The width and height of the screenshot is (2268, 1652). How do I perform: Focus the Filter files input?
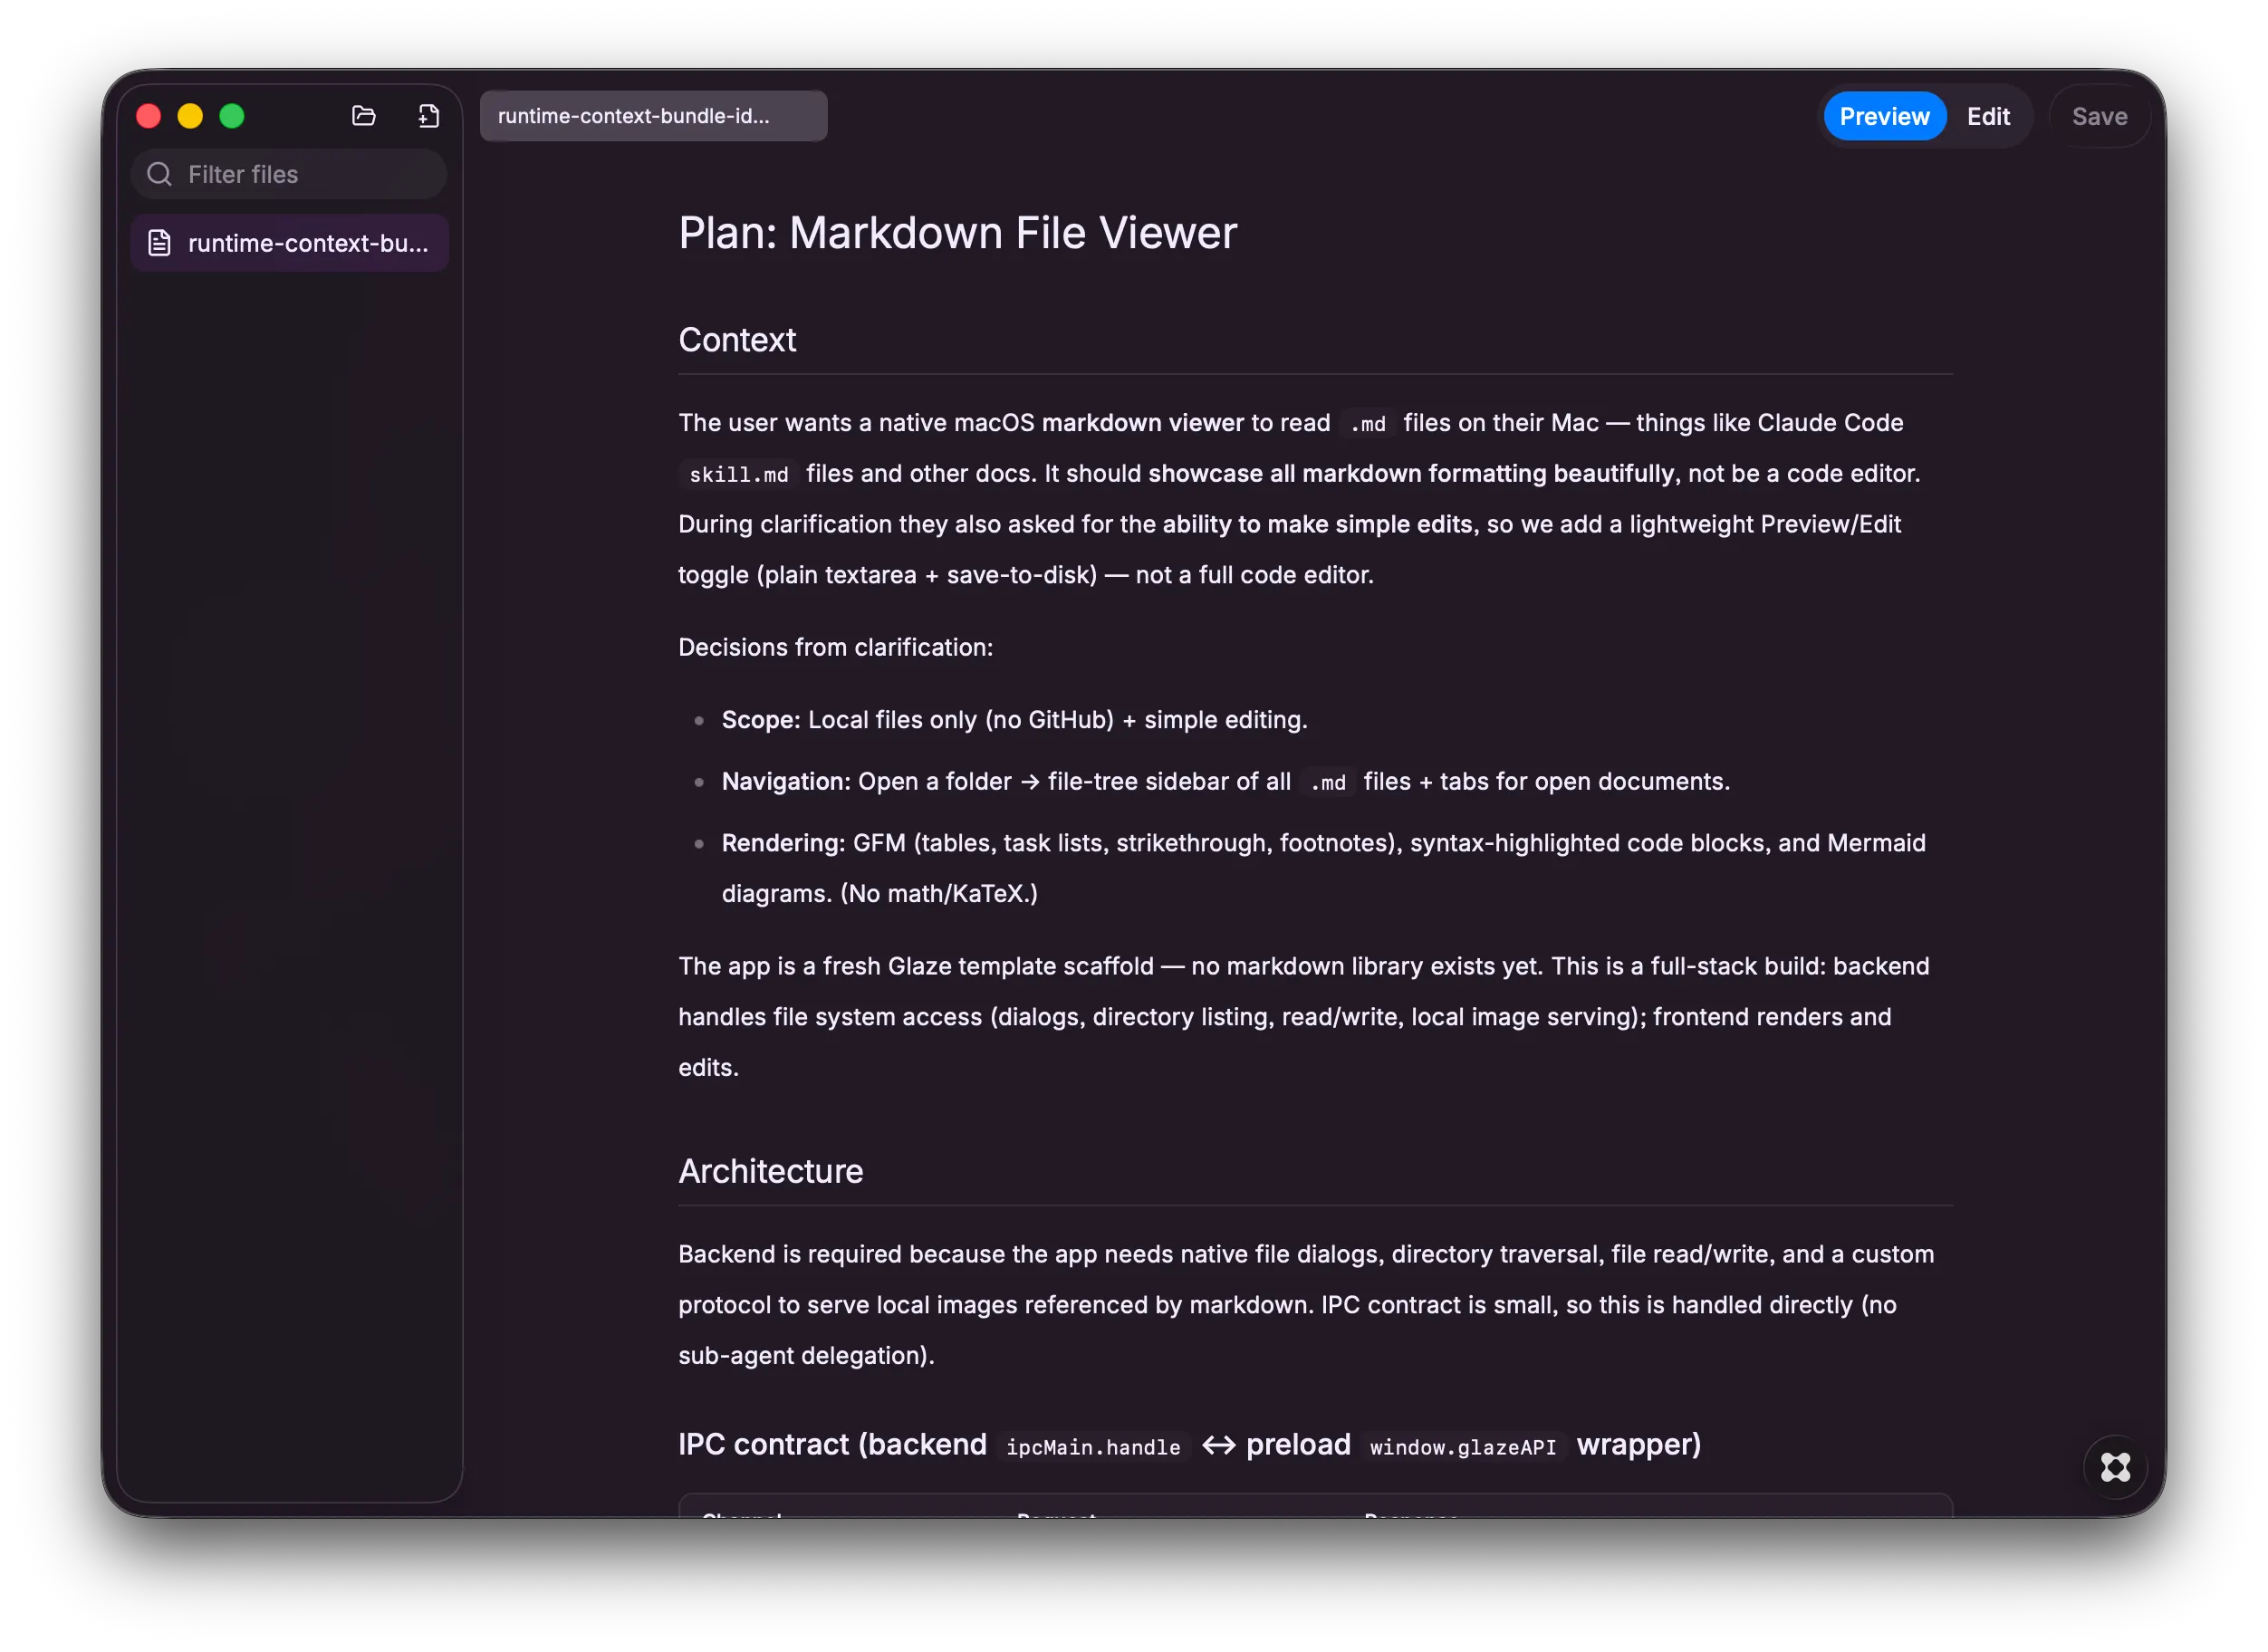coord(289,174)
